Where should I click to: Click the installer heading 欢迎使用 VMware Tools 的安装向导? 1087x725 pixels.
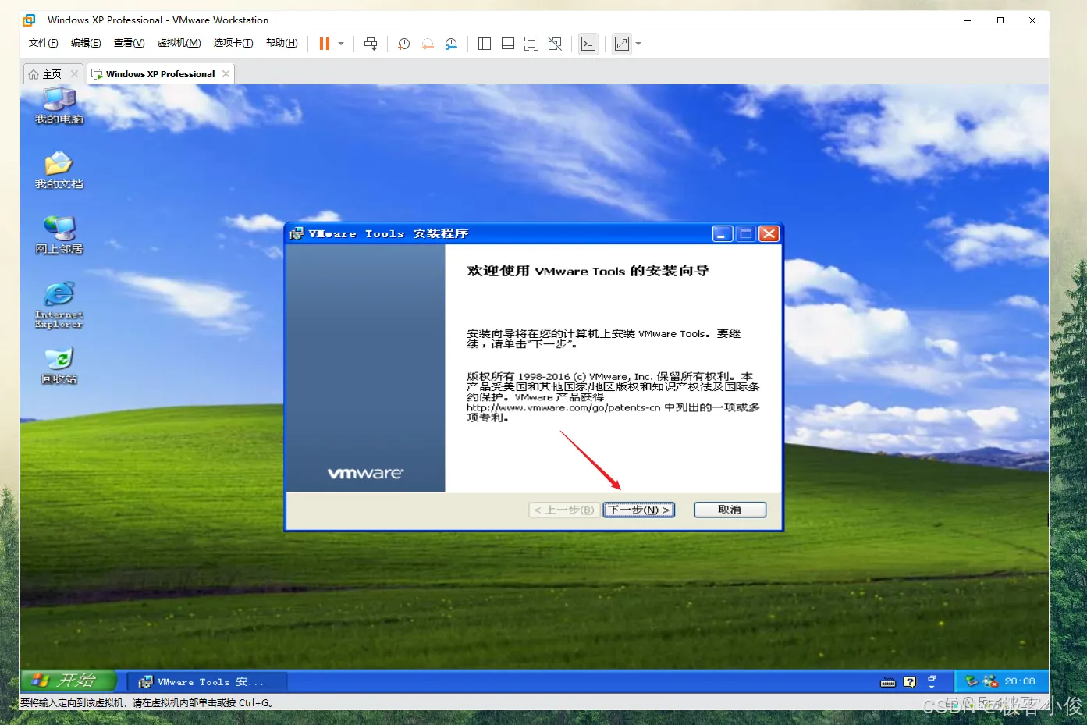point(588,271)
